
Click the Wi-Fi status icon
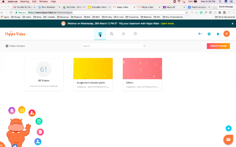(179, 1)
